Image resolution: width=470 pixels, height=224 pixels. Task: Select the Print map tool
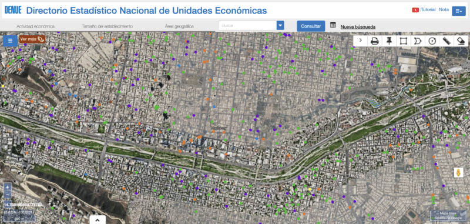(x=375, y=41)
